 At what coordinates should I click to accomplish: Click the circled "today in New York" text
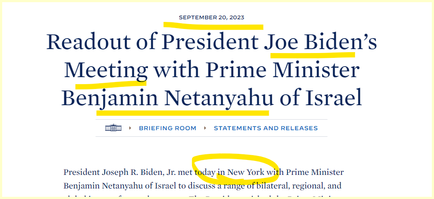pyautogui.click(x=230, y=172)
